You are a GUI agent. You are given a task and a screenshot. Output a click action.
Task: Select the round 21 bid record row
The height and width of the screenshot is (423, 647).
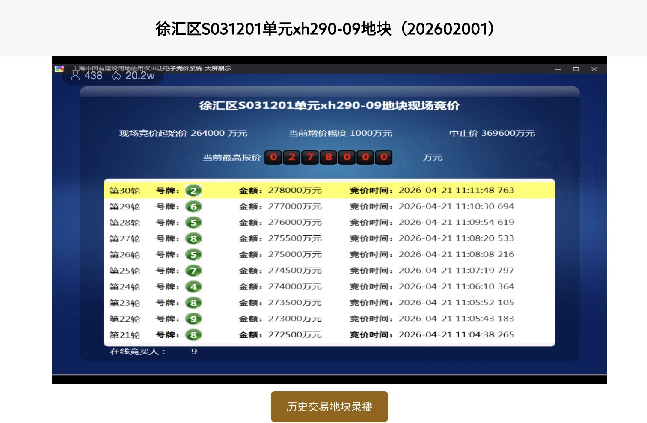(x=329, y=334)
